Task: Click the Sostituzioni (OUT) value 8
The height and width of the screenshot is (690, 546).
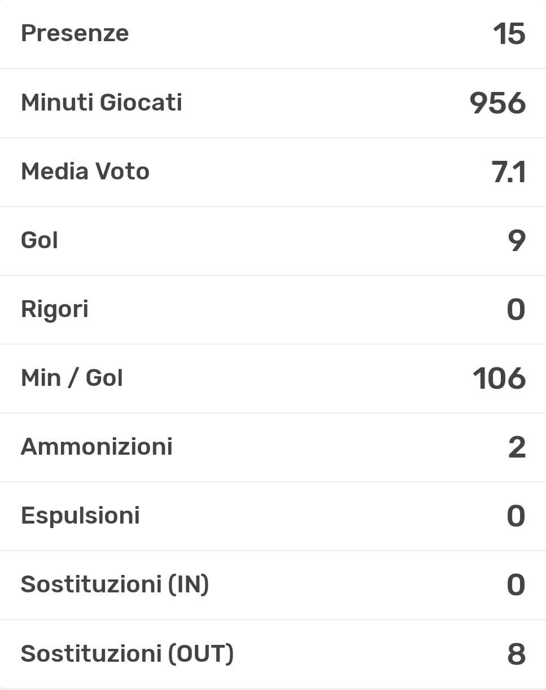Action: 516,654
